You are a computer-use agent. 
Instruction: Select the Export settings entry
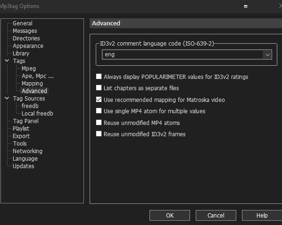[x=21, y=136]
